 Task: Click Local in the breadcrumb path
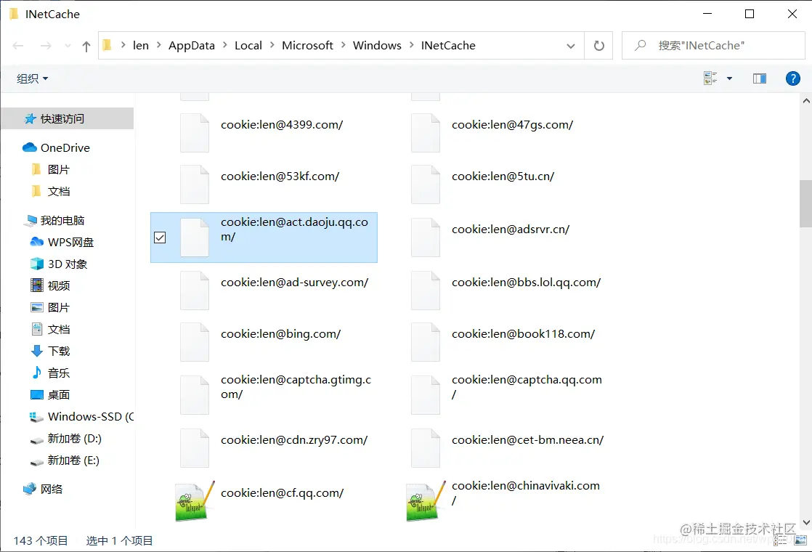pyautogui.click(x=248, y=46)
